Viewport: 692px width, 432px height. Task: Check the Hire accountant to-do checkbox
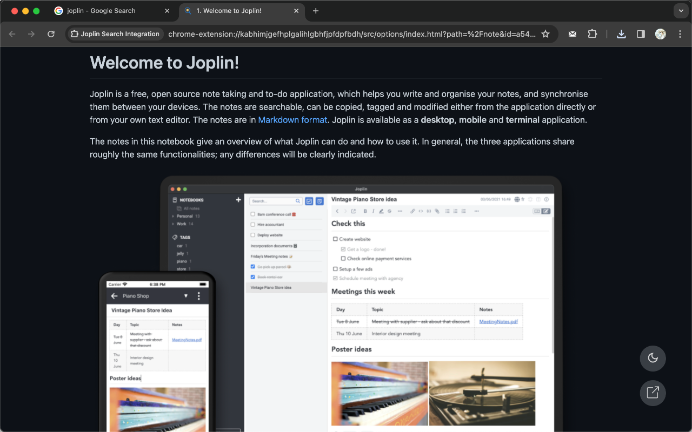point(252,225)
